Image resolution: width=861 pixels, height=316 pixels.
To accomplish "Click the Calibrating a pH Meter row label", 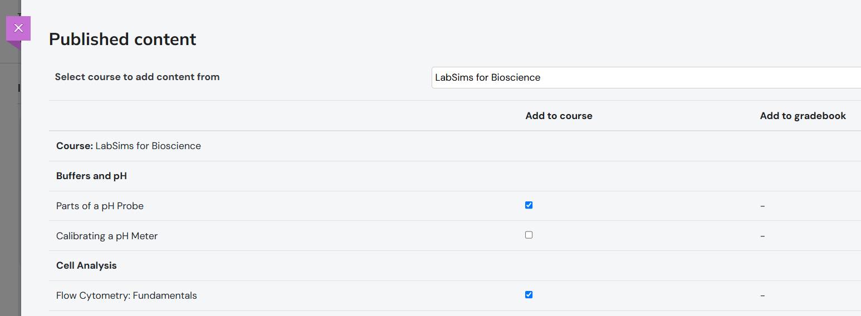I will 107,236.
